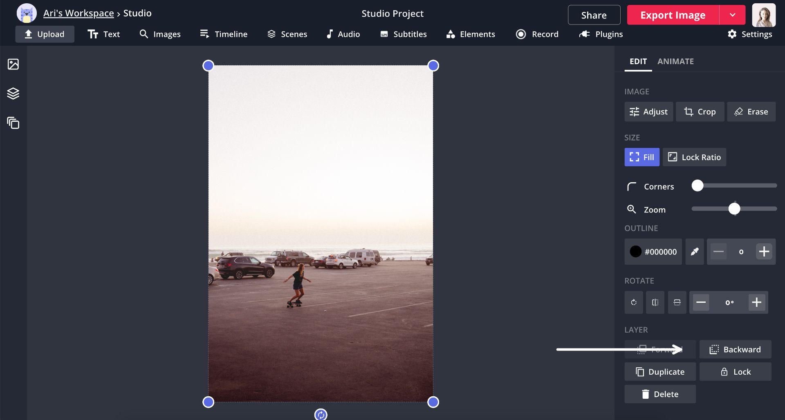Switch to the ANIMATE tab
This screenshot has width=785, height=420.
tap(675, 61)
